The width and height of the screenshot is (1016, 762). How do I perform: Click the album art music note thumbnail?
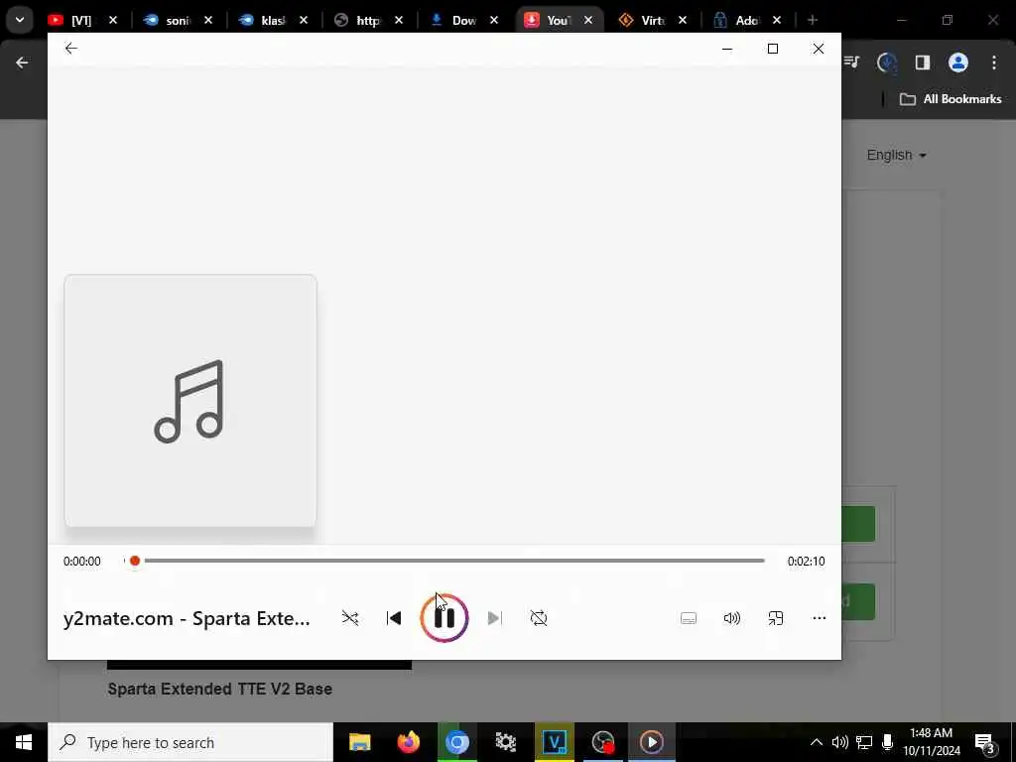point(190,401)
